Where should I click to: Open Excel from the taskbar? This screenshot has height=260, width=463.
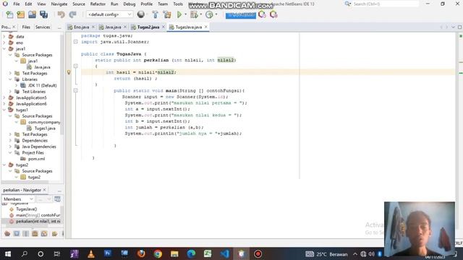[208, 253]
